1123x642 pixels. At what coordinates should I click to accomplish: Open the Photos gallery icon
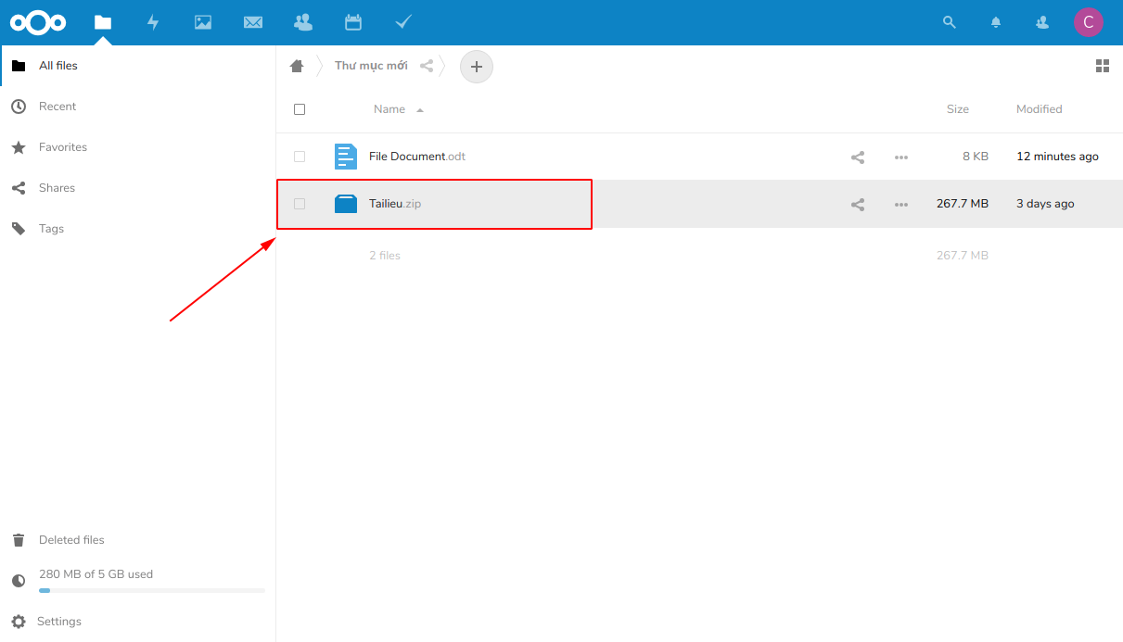tap(203, 22)
